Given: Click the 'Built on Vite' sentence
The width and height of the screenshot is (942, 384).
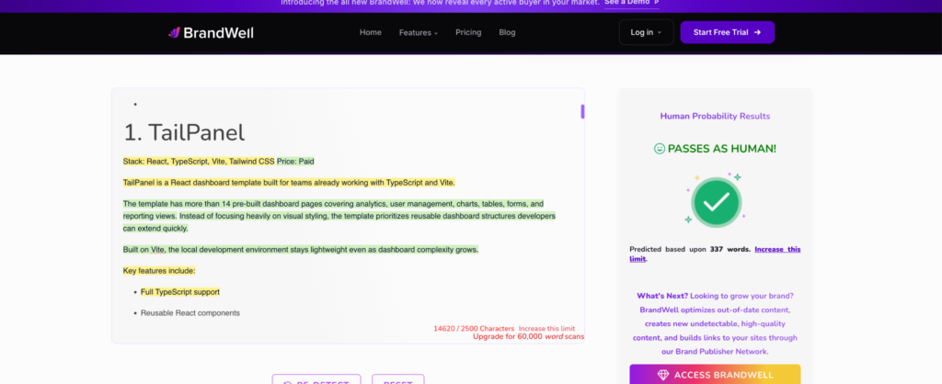Looking at the screenshot, I should tap(301, 250).
